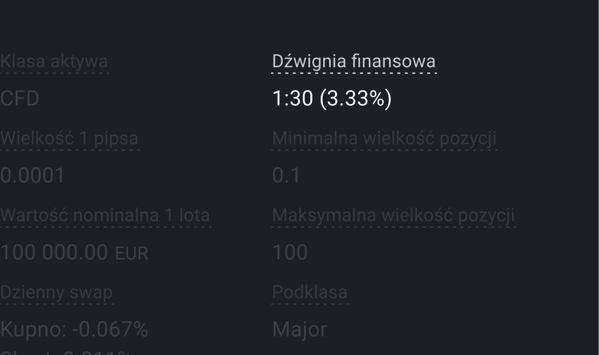Click the 1:30 leverage ratio

[293, 99]
